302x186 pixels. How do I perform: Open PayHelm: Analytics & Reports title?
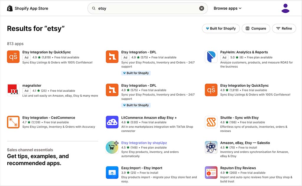(x=244, y=52)
